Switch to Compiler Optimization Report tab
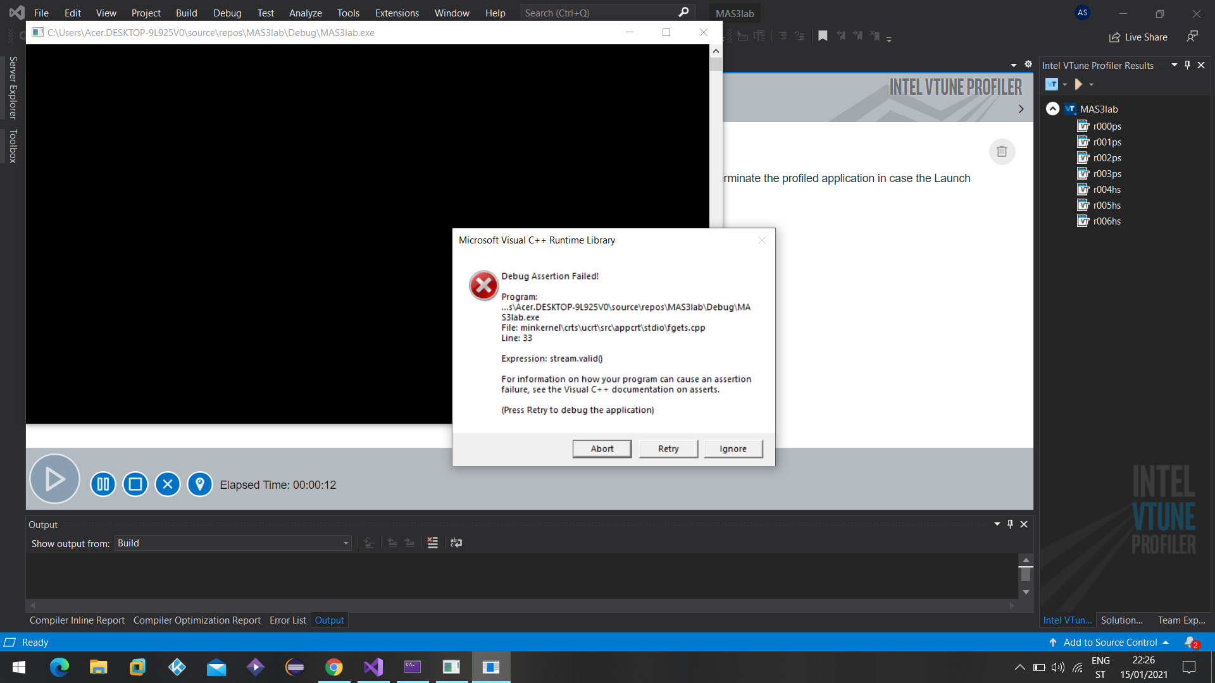Screen dimensions: 1215x683 coord(197,620)
